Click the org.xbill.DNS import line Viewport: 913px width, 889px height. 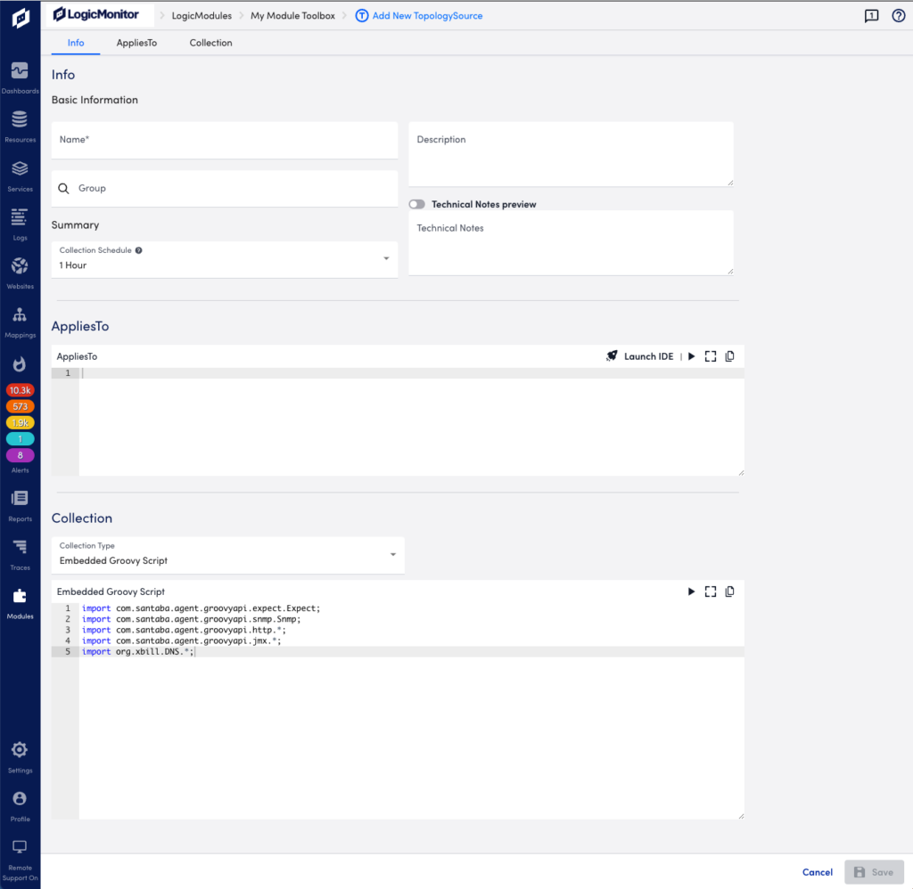tap(138, 652)
